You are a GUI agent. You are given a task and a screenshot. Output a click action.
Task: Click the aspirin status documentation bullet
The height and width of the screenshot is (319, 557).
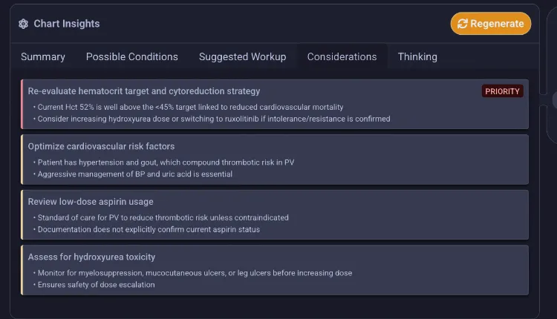[x=146, y=229]
